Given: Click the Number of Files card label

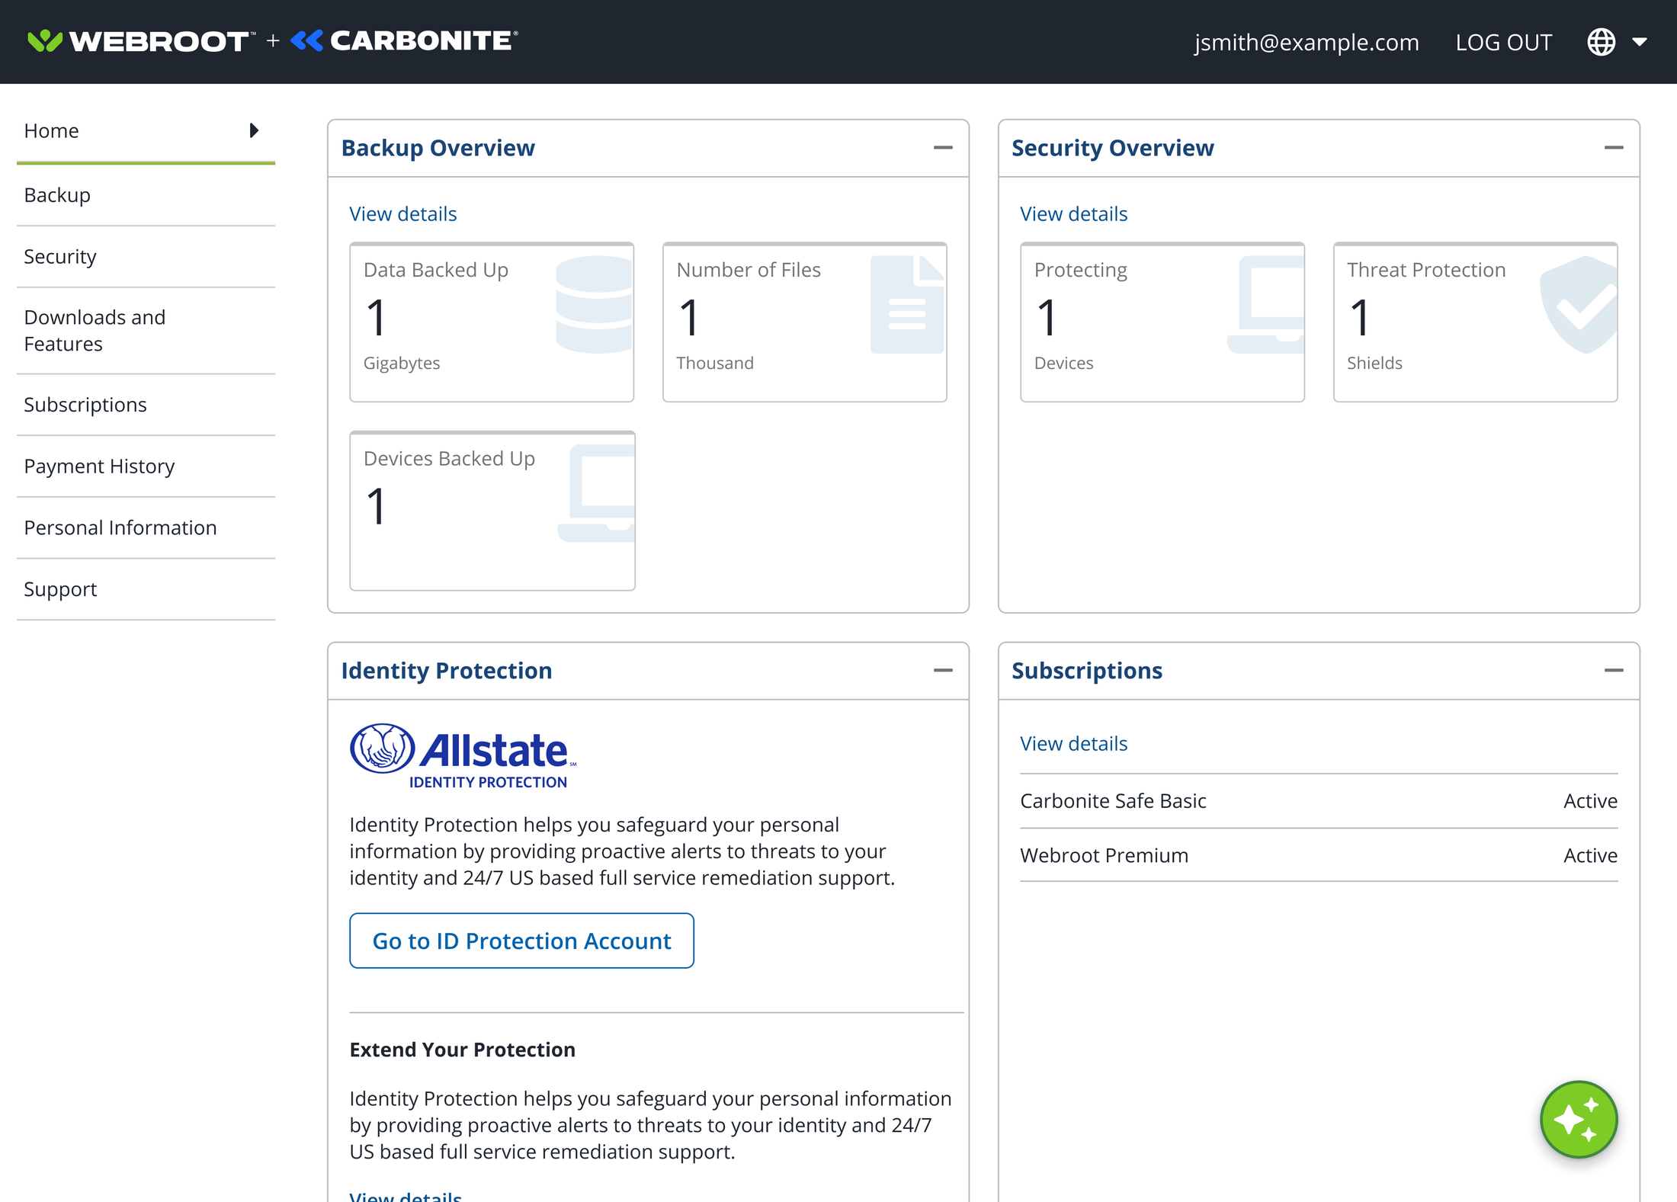Looking at the screenshot, I should [x=749, y=270].
